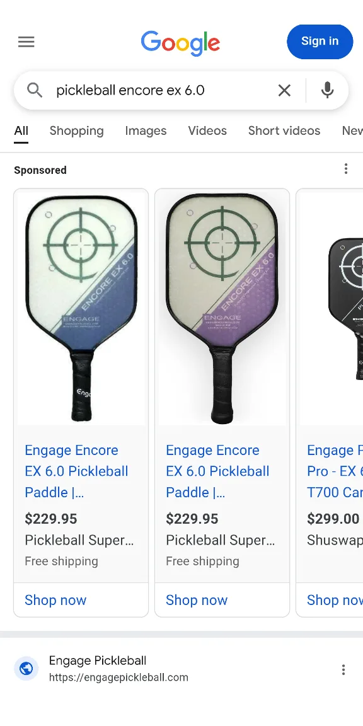Open the Sponsored section three-dot menu
The image size is (363, 726).
346,168
